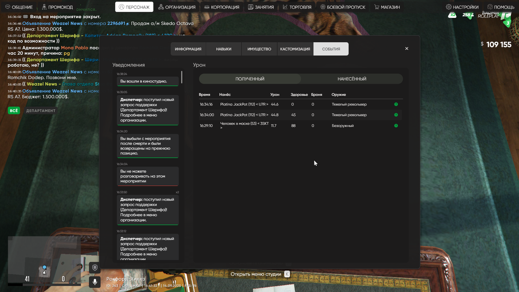This screenshot has height=292, width=519.
Task: Click the K key hint button
Action: tap(287, 274)
